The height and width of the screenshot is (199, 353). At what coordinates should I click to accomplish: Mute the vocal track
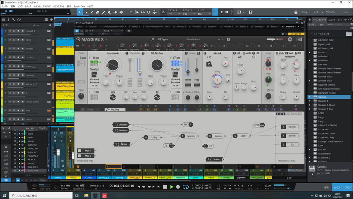10,40
